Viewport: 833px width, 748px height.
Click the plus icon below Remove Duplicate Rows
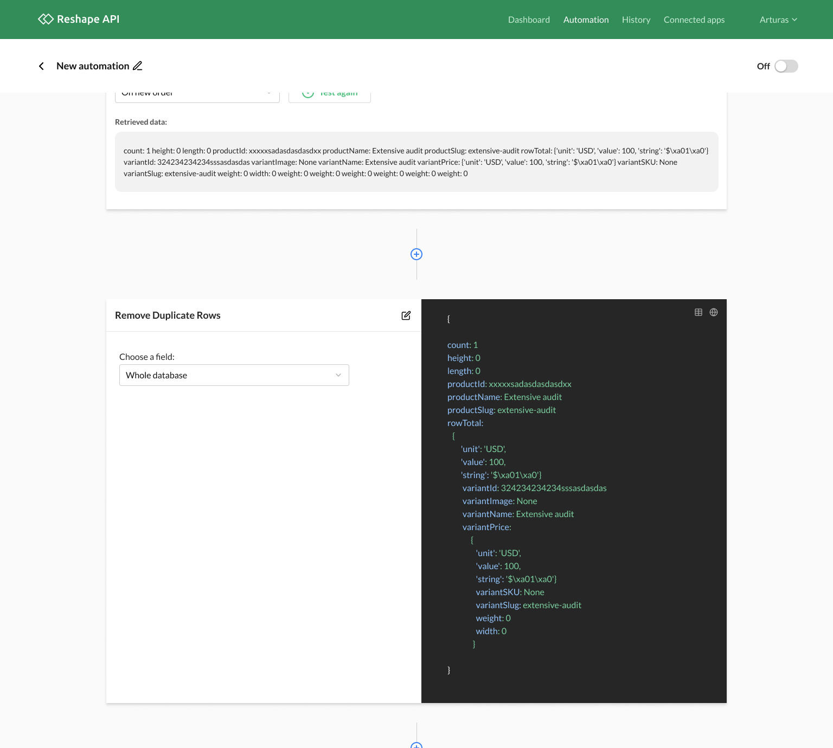click(x=416, y=745)
